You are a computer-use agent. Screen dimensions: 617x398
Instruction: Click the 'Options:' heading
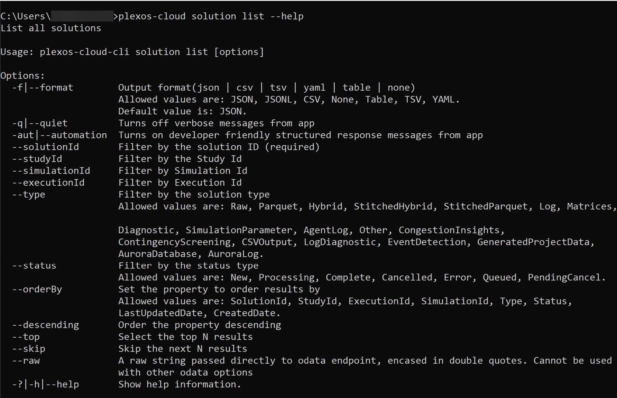coord(23,76)
